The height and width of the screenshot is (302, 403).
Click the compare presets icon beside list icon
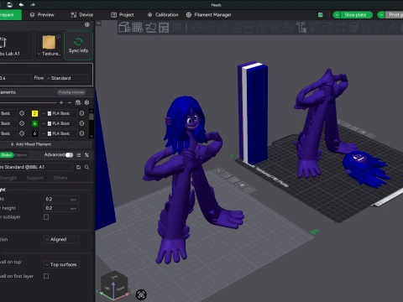[86, 155]
